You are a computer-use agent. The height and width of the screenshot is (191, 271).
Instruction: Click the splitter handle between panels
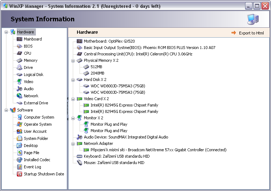coord(67,109)
